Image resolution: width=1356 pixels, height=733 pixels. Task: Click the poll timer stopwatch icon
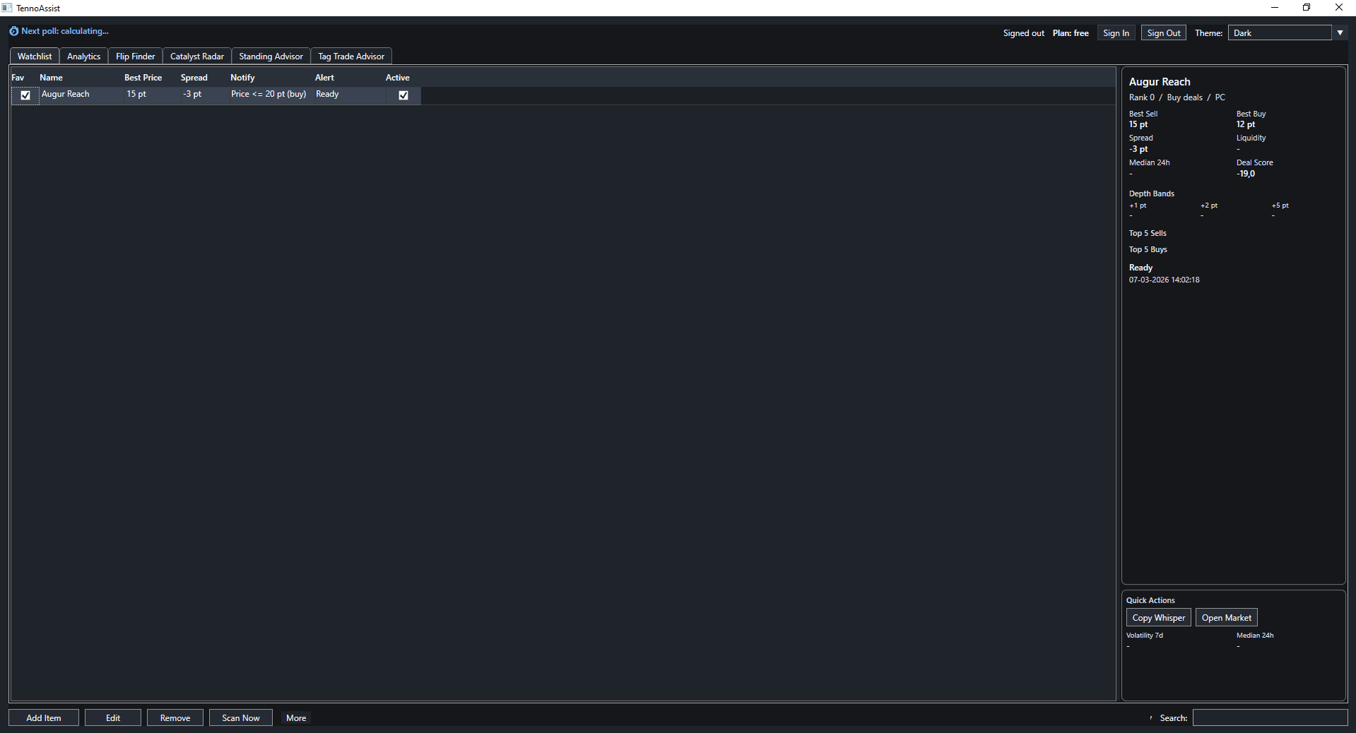pyautogui.click(x=13, y=31)
